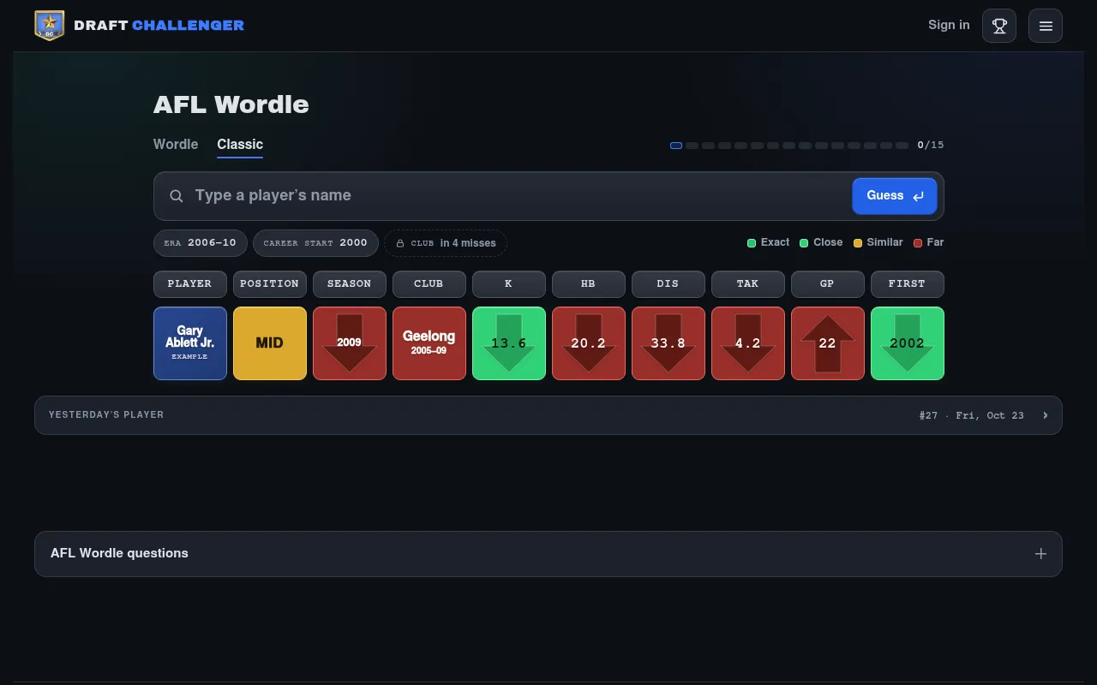Click the 20.2 handballs tile
The height and width of the screenshot is (685, 1097).
click(x=589, y=343)
